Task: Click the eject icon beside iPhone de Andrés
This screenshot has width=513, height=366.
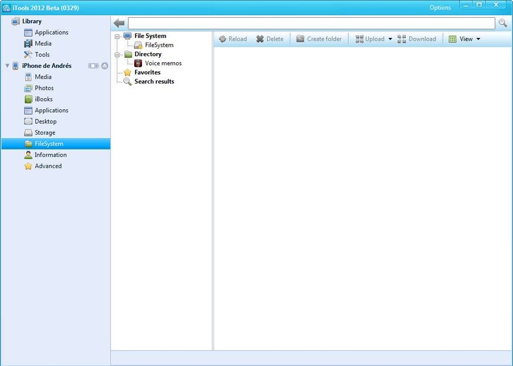Action: pyautogui.click(x=105, y=66)
